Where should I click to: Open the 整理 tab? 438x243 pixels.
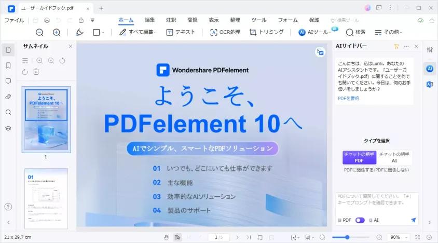tap(235, 20)
